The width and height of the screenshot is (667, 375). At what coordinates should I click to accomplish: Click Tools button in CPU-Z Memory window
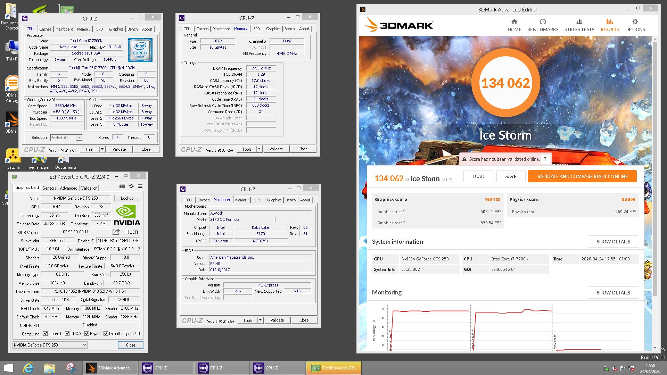(247, 149)
